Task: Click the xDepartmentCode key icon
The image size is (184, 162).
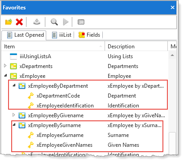Action: click(31, 96)
